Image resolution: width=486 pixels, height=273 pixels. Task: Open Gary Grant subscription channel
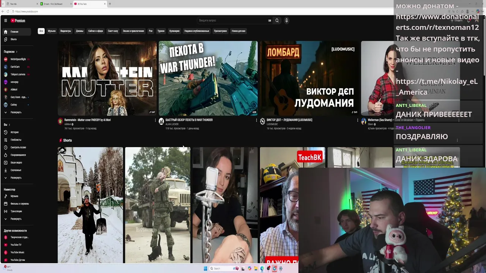(x=16, y=97)
